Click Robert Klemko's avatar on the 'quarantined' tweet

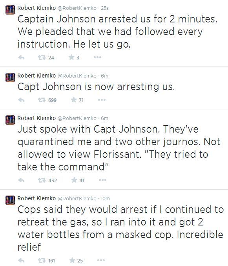(x=10, y=120)
